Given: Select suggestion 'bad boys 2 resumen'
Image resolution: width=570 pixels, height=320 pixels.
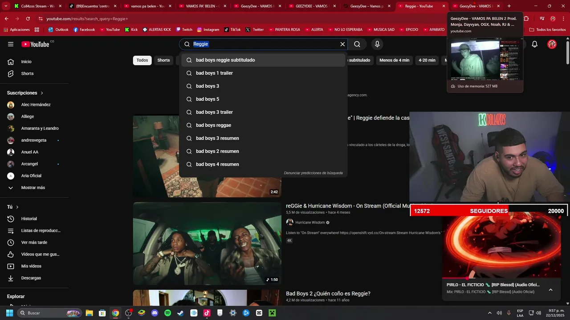Looking at the screenshot, I should pyautogui.click(x=263, y=151).
